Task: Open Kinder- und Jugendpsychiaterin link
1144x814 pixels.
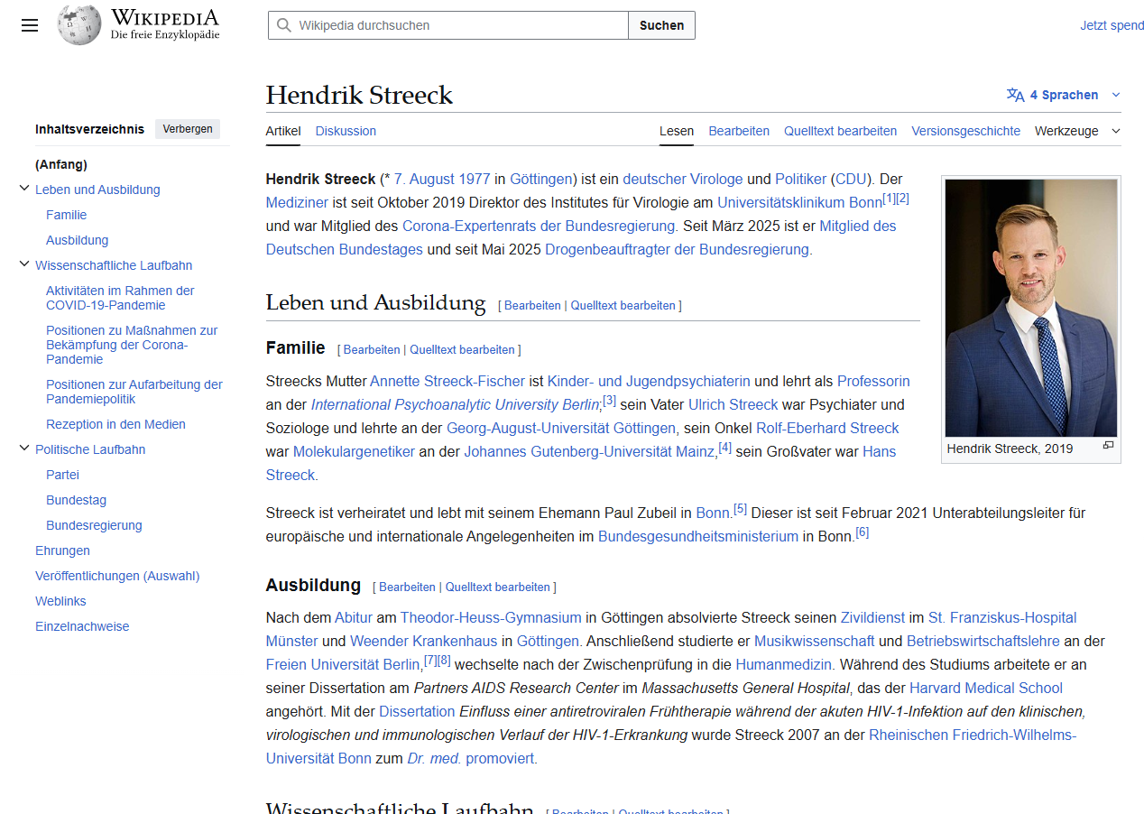Action: click(649, 381)
